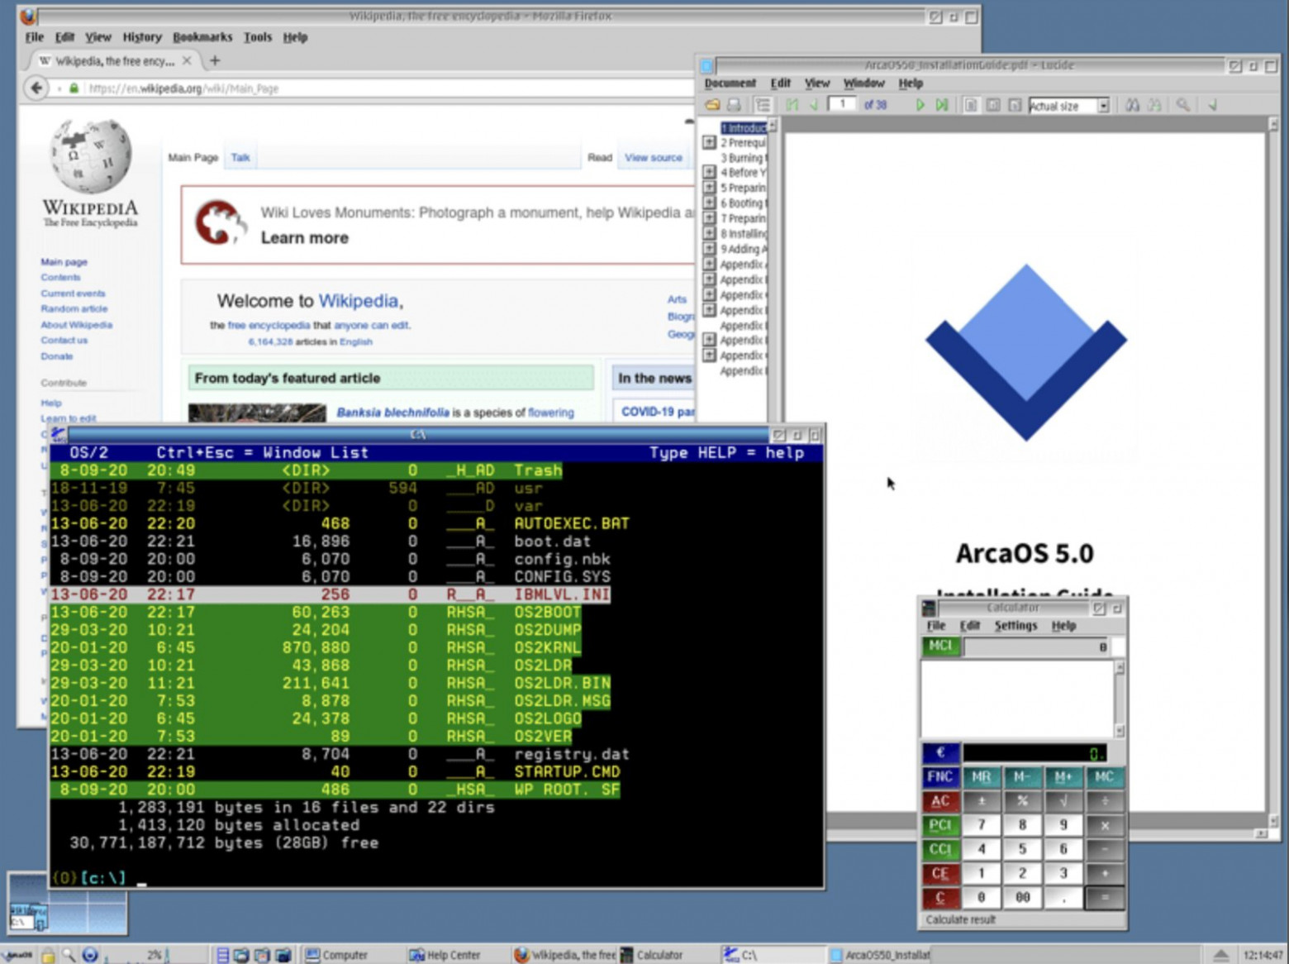Screen dimensions: 1289x964
Task: Go to the next page in Lucide
Action: tap(920, 105)
